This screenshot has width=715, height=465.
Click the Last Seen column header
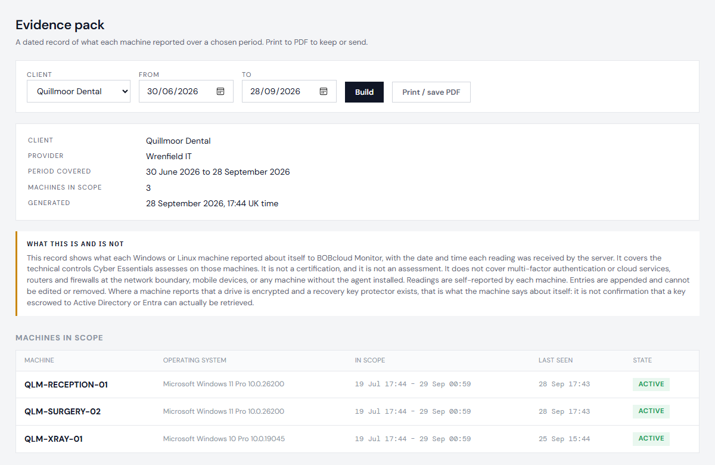[556, 360]
